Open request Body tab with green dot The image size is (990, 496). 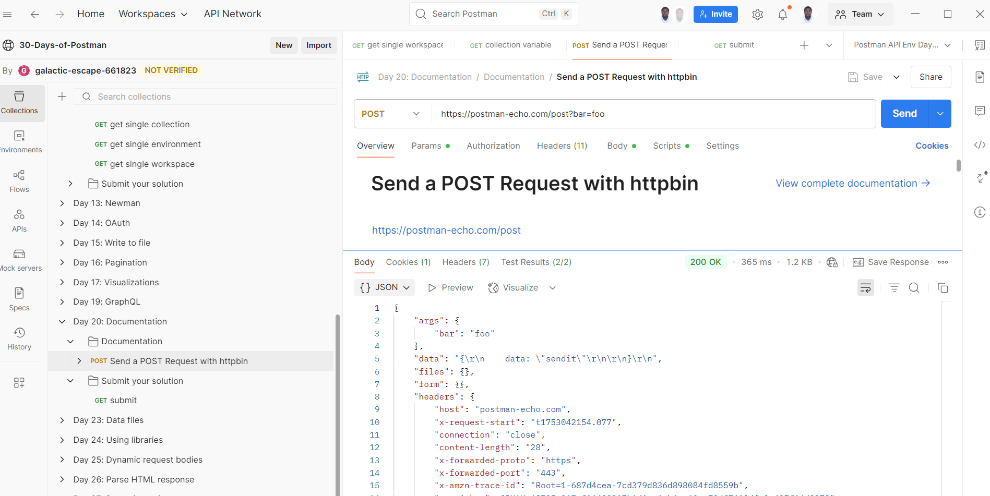coord(622,146)
